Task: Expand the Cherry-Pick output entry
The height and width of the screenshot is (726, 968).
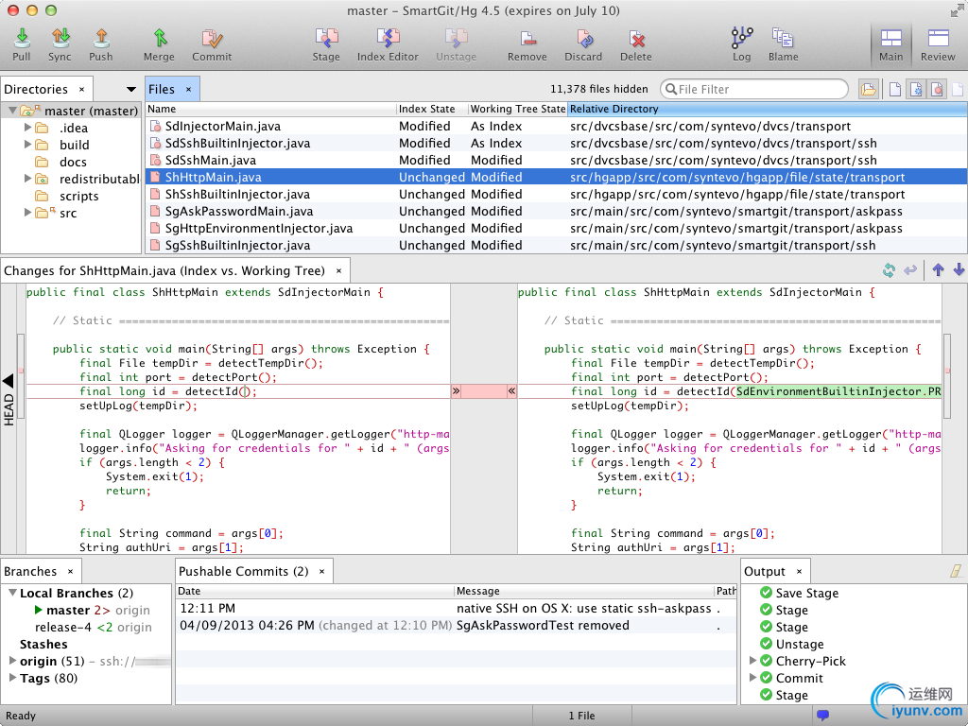Action: [752, 661]
